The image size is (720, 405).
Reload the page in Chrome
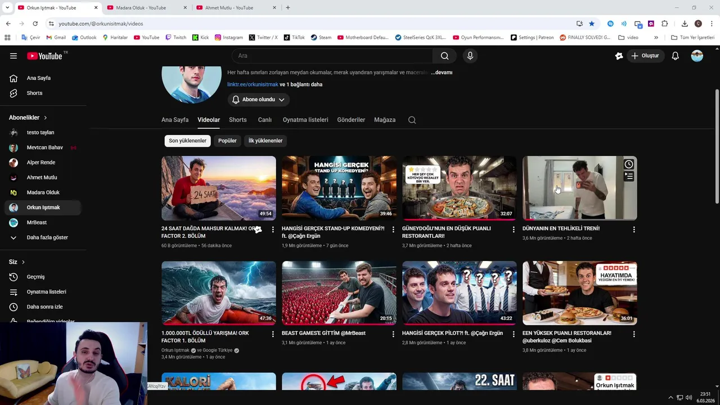tap(35, 24)
